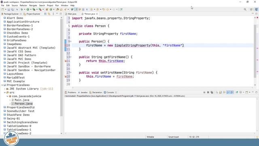The image size is (259, 146).
Task: Click Terminate icon in Console toolbar
Action: click(x=204, y=92)
